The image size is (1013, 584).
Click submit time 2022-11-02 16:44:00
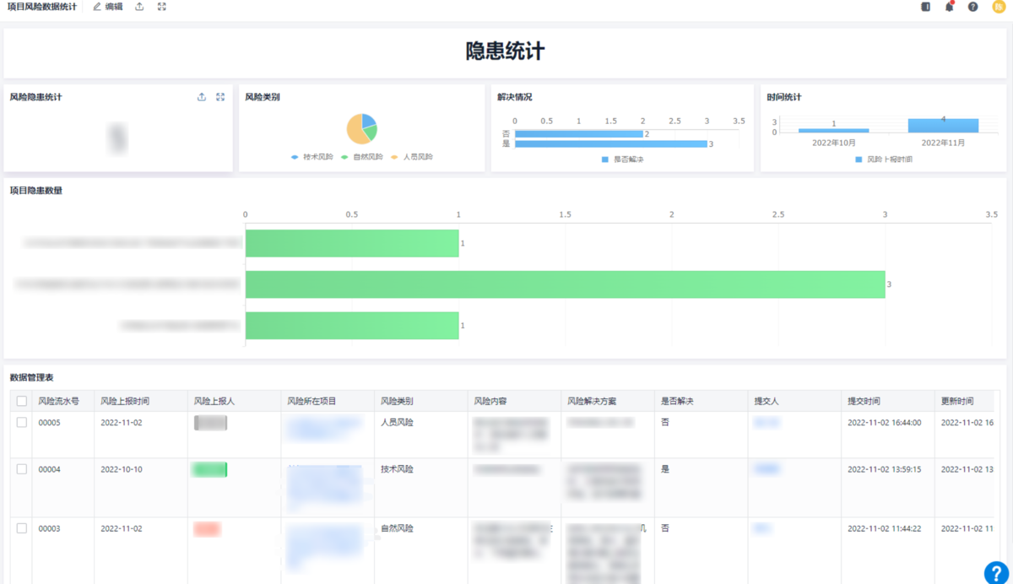coord(885,423)
